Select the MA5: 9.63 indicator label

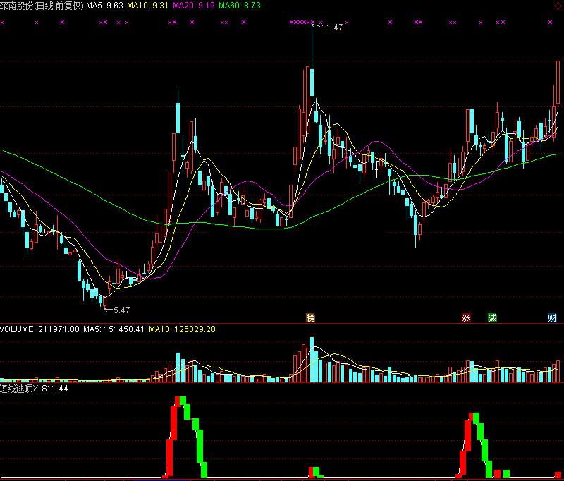[x=104, y=6]
